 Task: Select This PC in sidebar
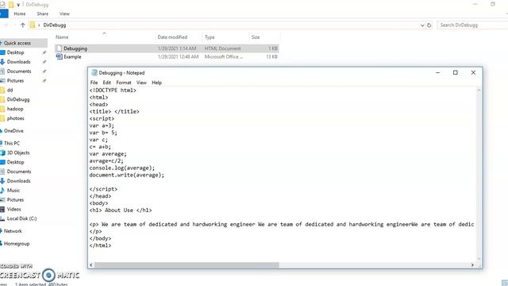11,143
